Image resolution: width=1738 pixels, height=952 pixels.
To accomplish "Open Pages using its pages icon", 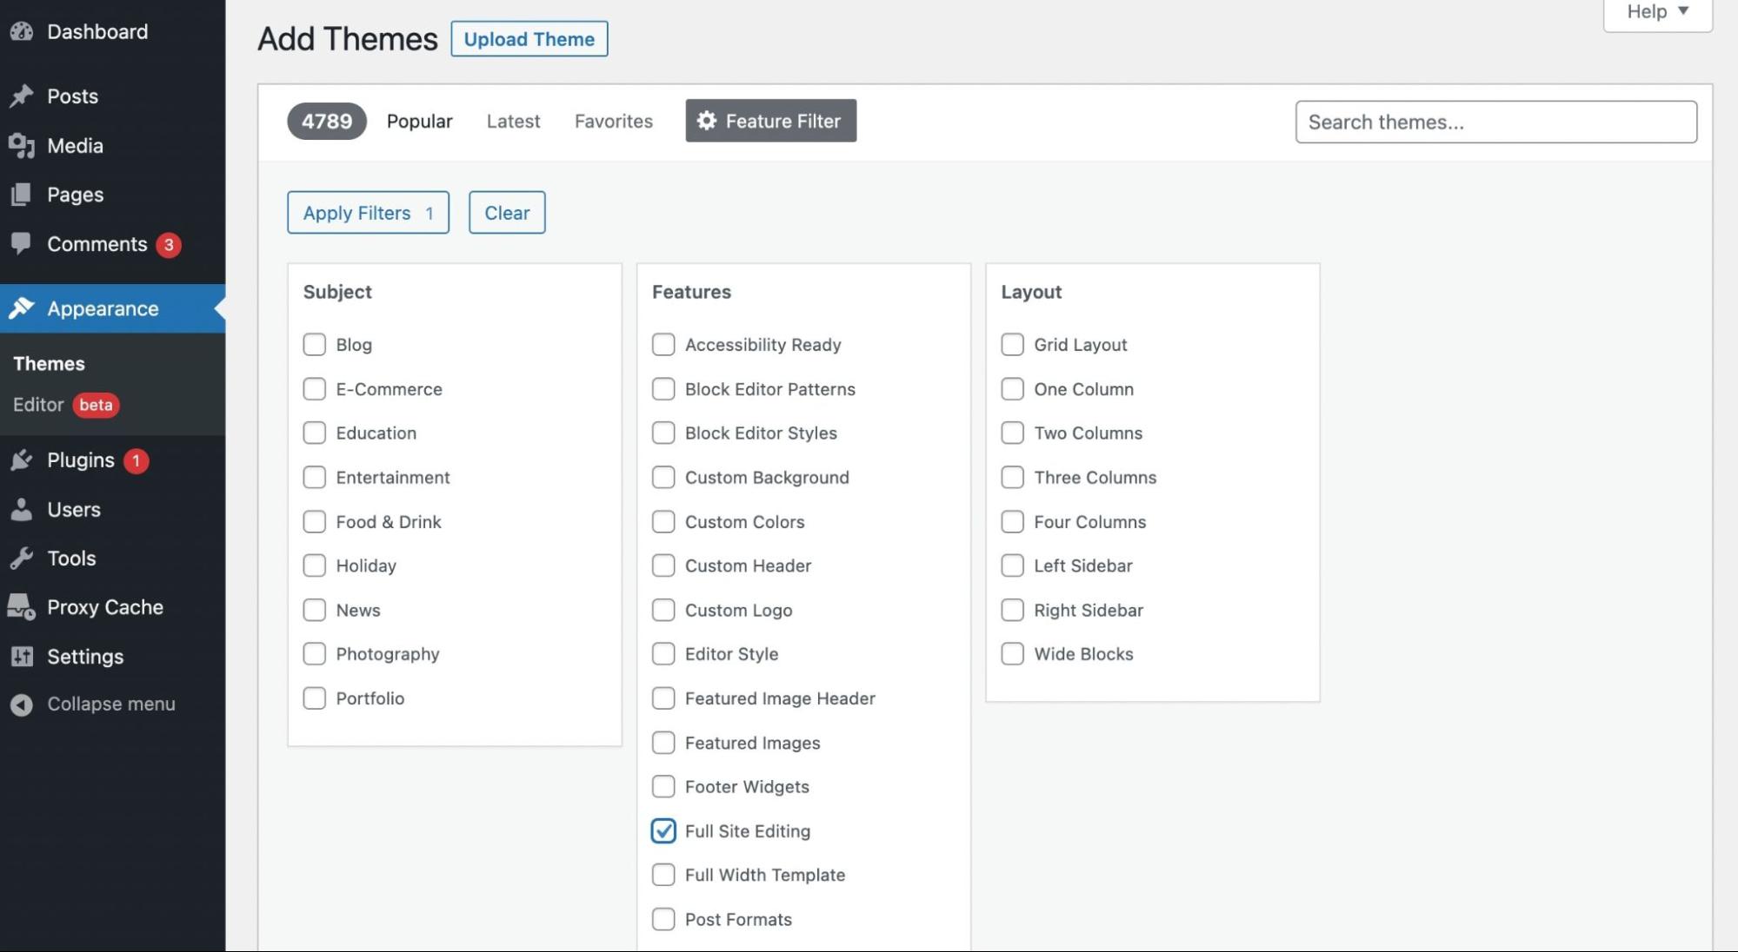I will 22,194.
